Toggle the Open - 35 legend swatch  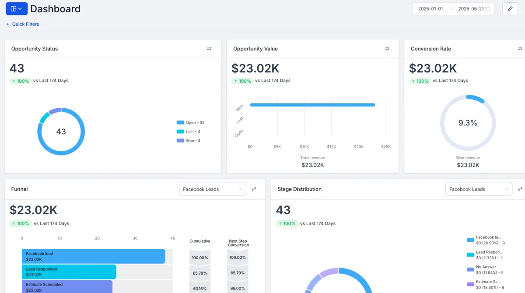coord(180,123)
